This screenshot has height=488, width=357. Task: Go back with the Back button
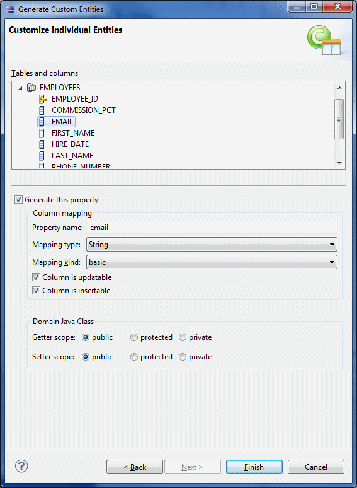135,467
